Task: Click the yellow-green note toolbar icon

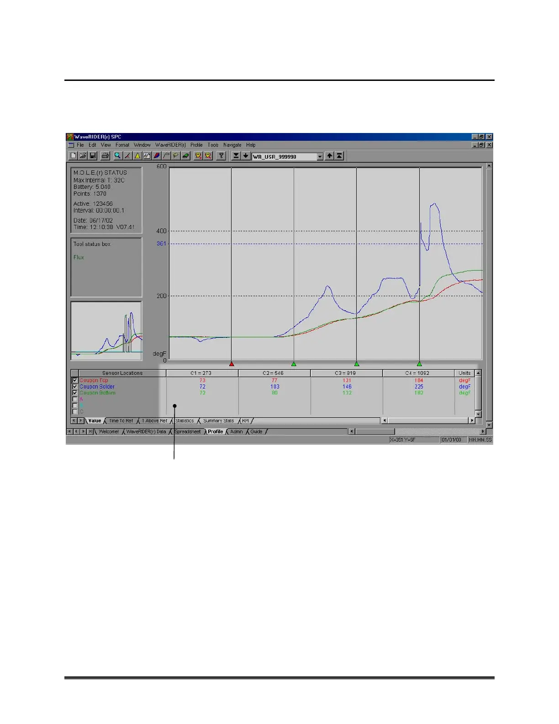Action: tap(176, 156)
